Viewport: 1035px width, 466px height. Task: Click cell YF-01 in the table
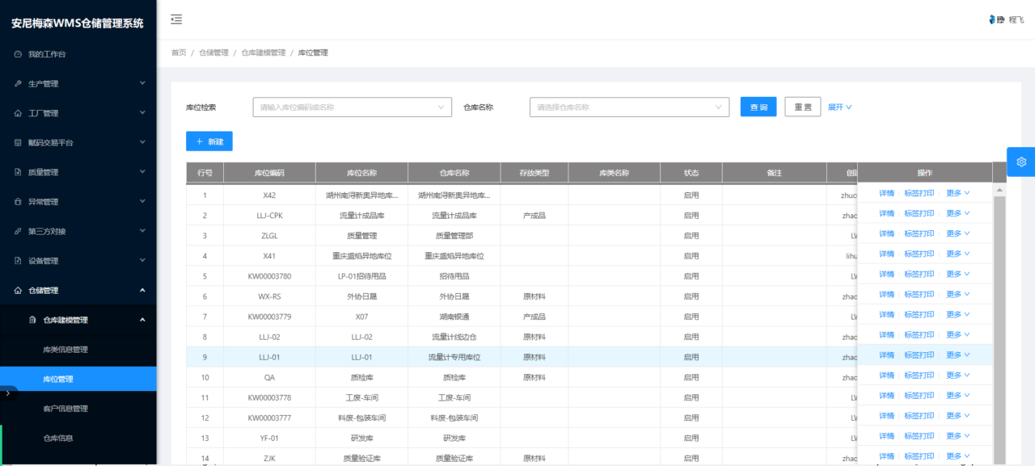269,438
